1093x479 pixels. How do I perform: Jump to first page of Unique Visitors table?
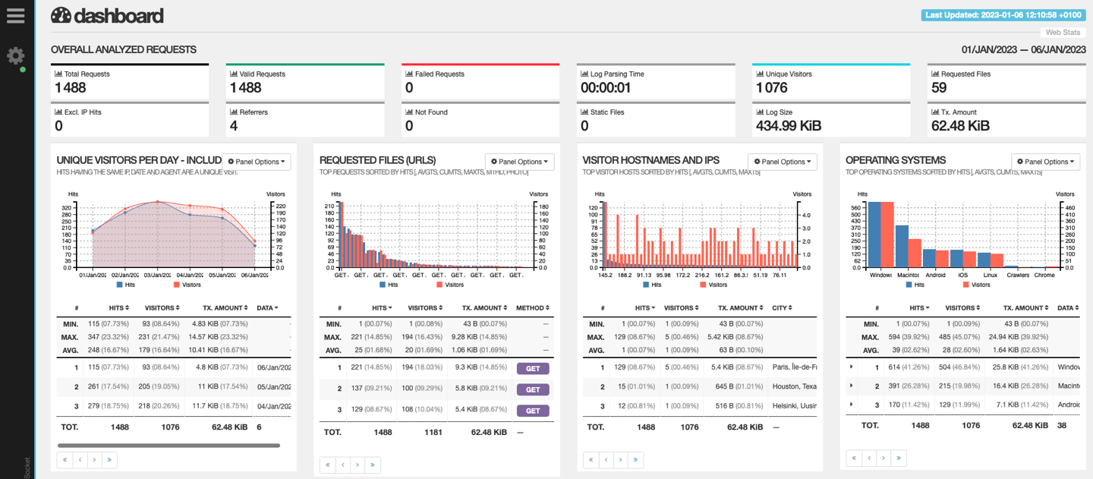point(65,459)
